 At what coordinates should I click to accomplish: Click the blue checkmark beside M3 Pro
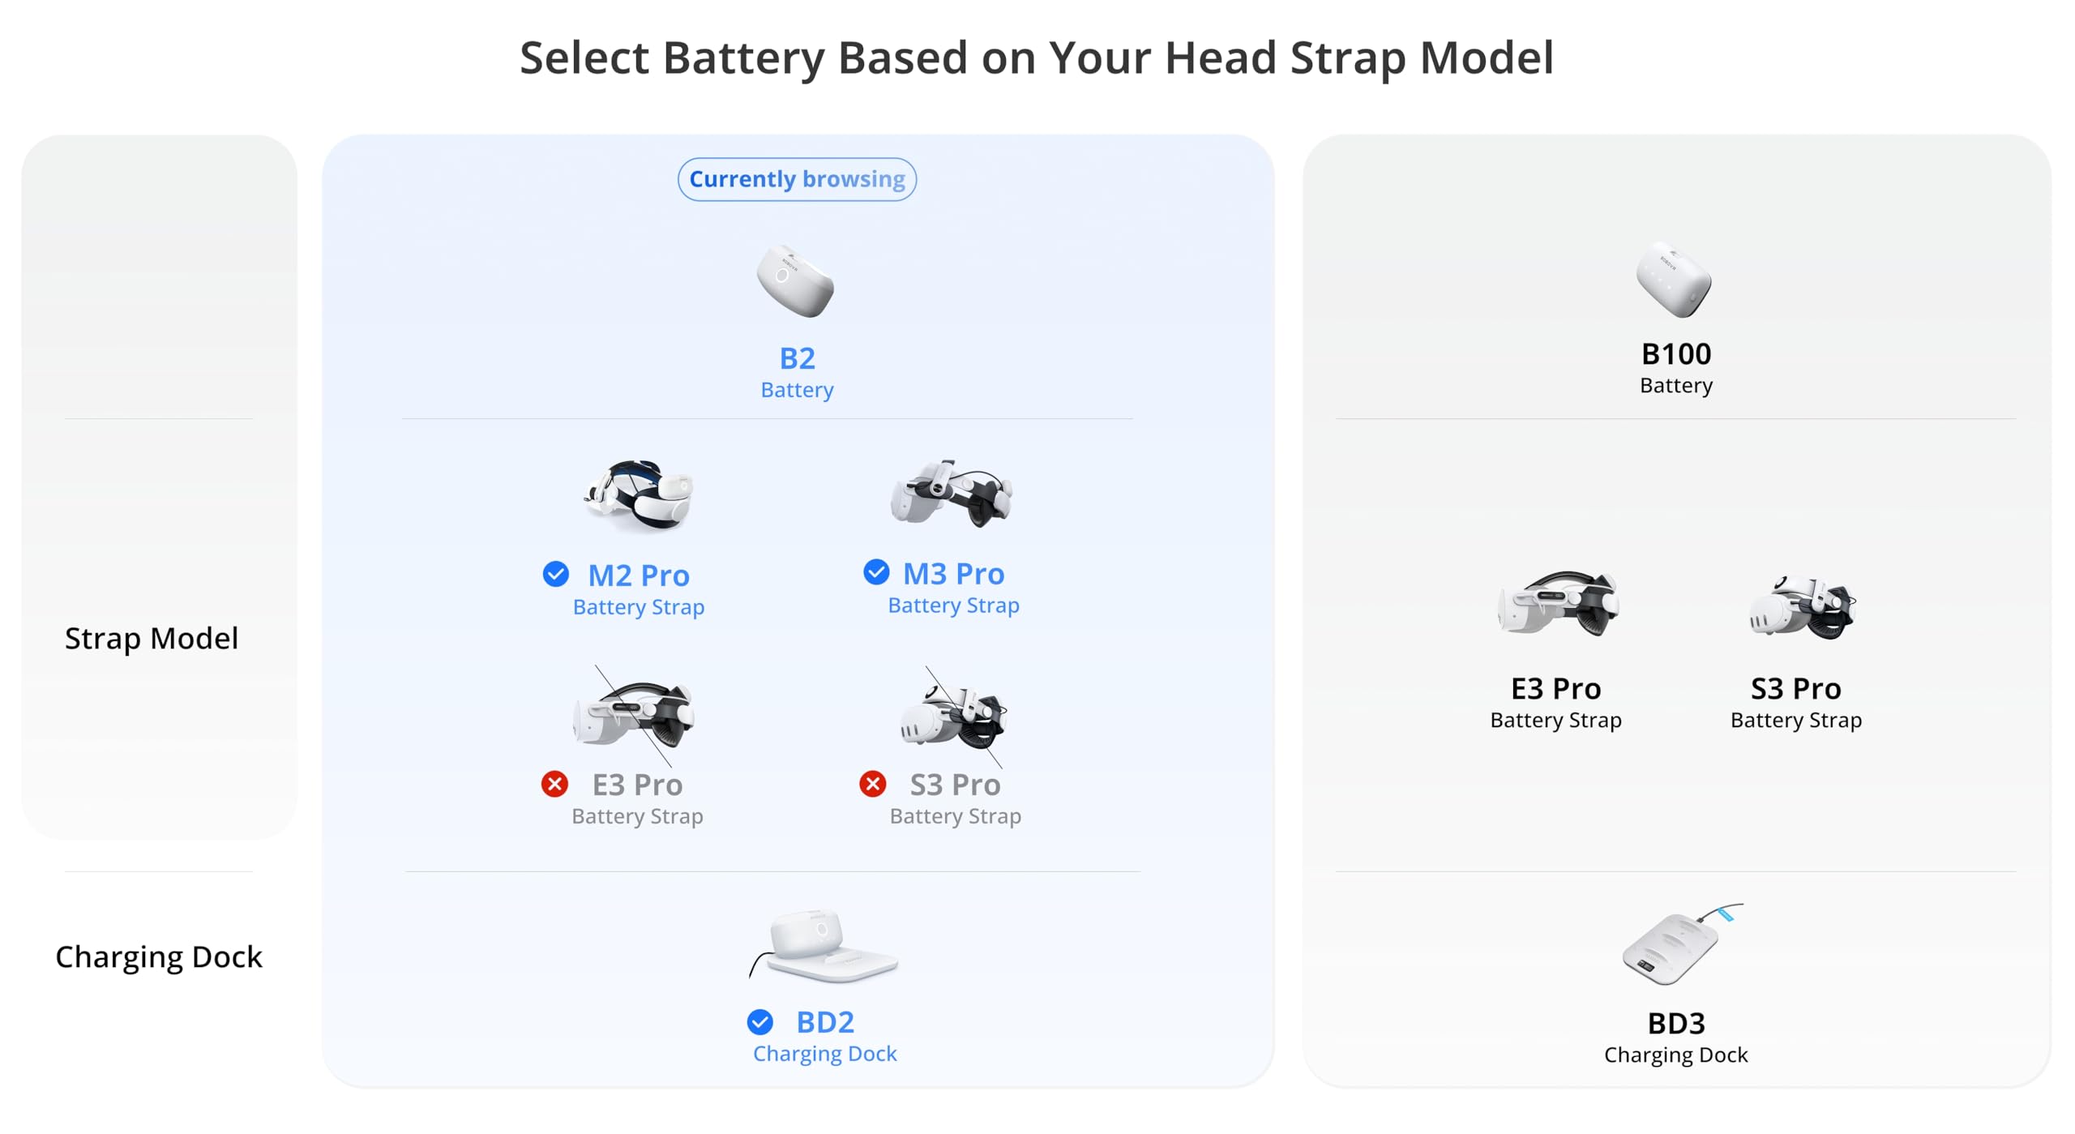point(876,572)
